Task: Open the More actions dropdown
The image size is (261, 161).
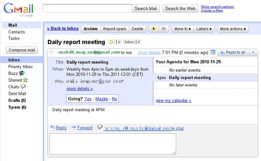Action: [233, 29]
